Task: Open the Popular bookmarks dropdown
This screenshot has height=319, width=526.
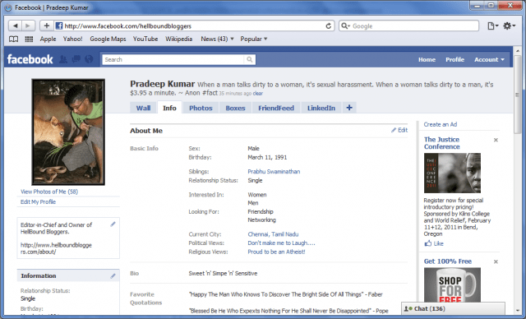Action: click(254, 39)
